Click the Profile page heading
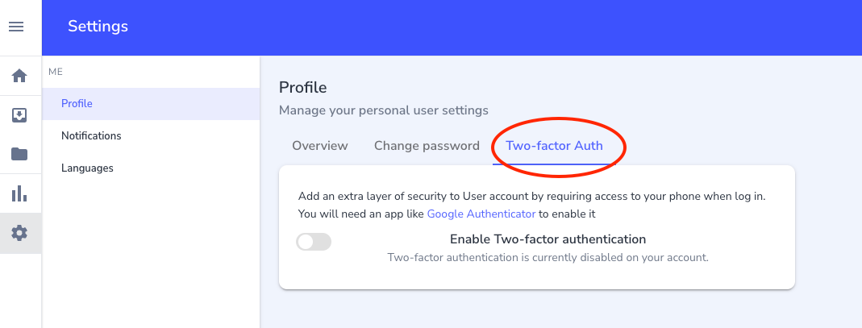Screen dimensions: 862x328 pos(302,87)
